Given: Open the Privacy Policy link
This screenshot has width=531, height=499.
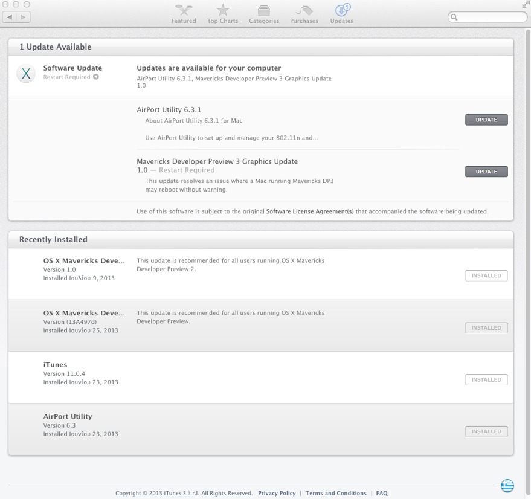Looking at the screenshot, I should pos(277,493).
